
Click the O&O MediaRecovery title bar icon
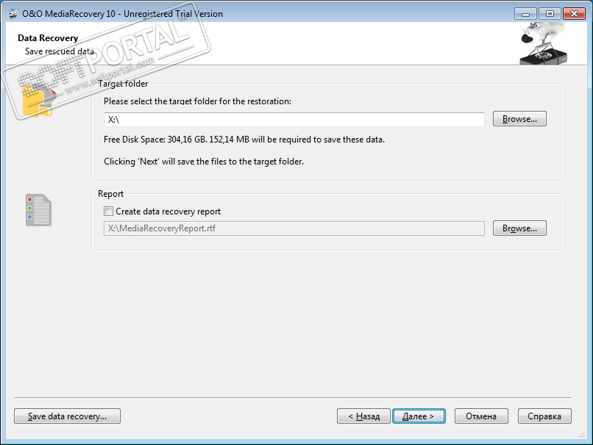(x=13, y=13)
